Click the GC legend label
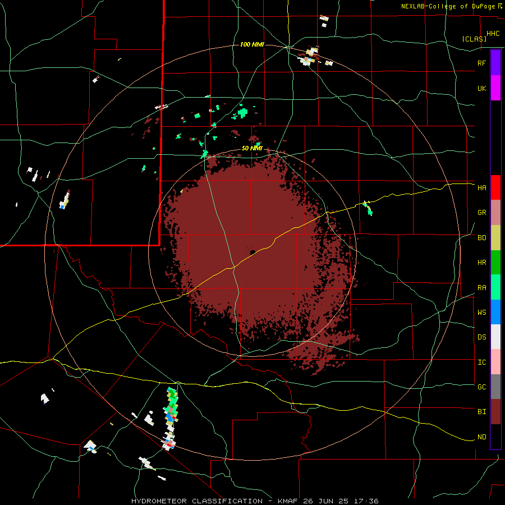 [x=481, y=387]
